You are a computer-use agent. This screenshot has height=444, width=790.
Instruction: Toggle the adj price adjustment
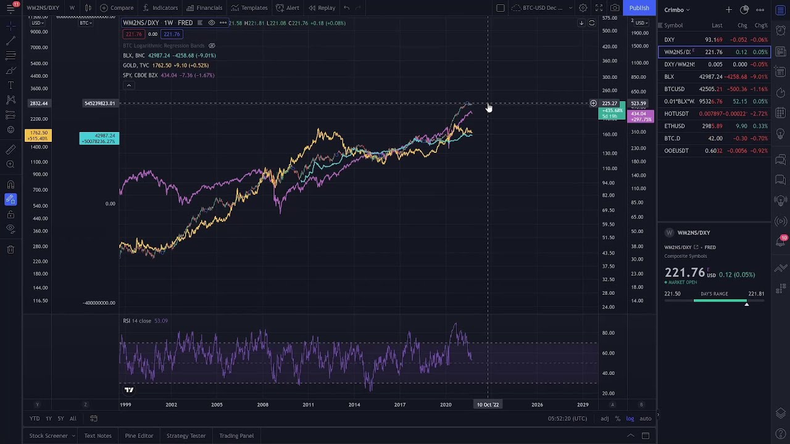[604, 419]
